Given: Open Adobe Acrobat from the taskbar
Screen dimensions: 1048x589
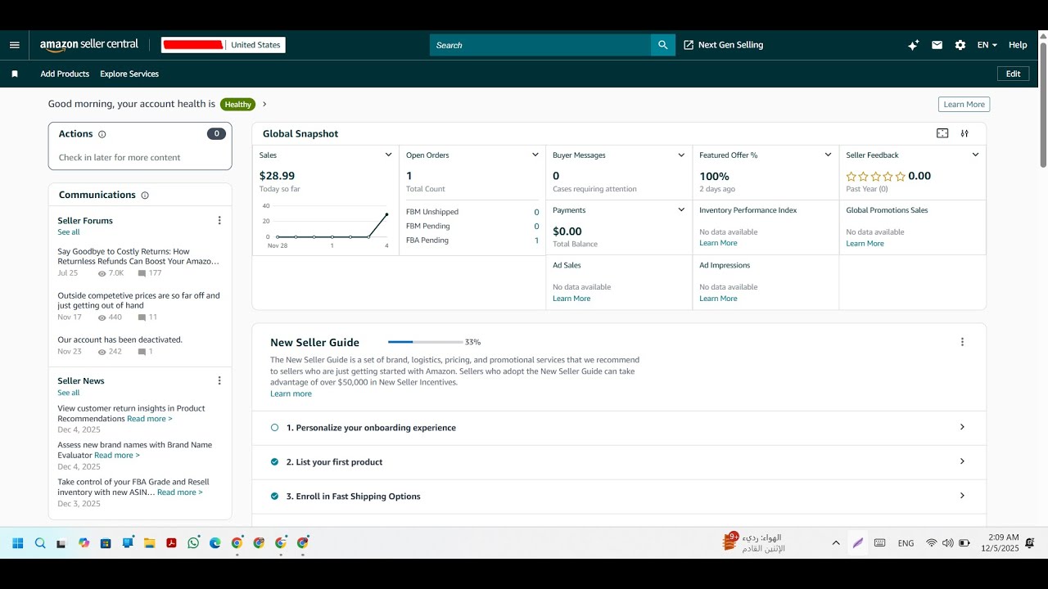Looking at the screenshot, I should (x=172, y=542).
